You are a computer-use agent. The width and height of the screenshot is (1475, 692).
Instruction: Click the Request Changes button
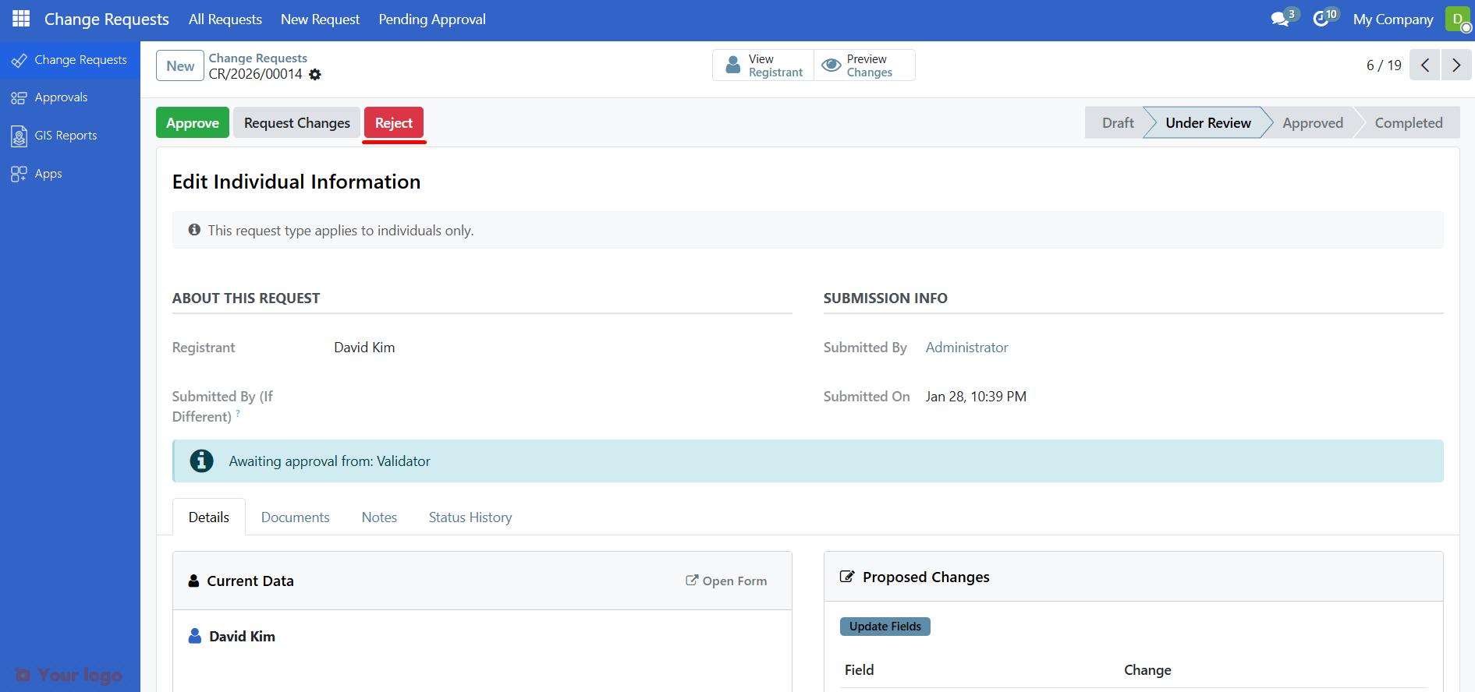point(296,123)
